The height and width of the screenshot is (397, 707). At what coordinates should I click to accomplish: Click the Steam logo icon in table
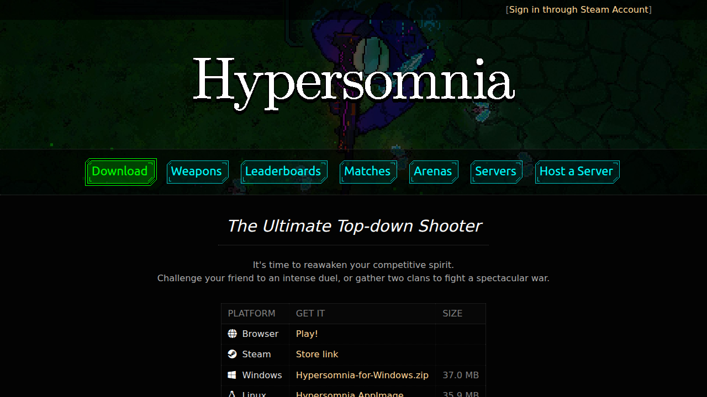point(232,354)
